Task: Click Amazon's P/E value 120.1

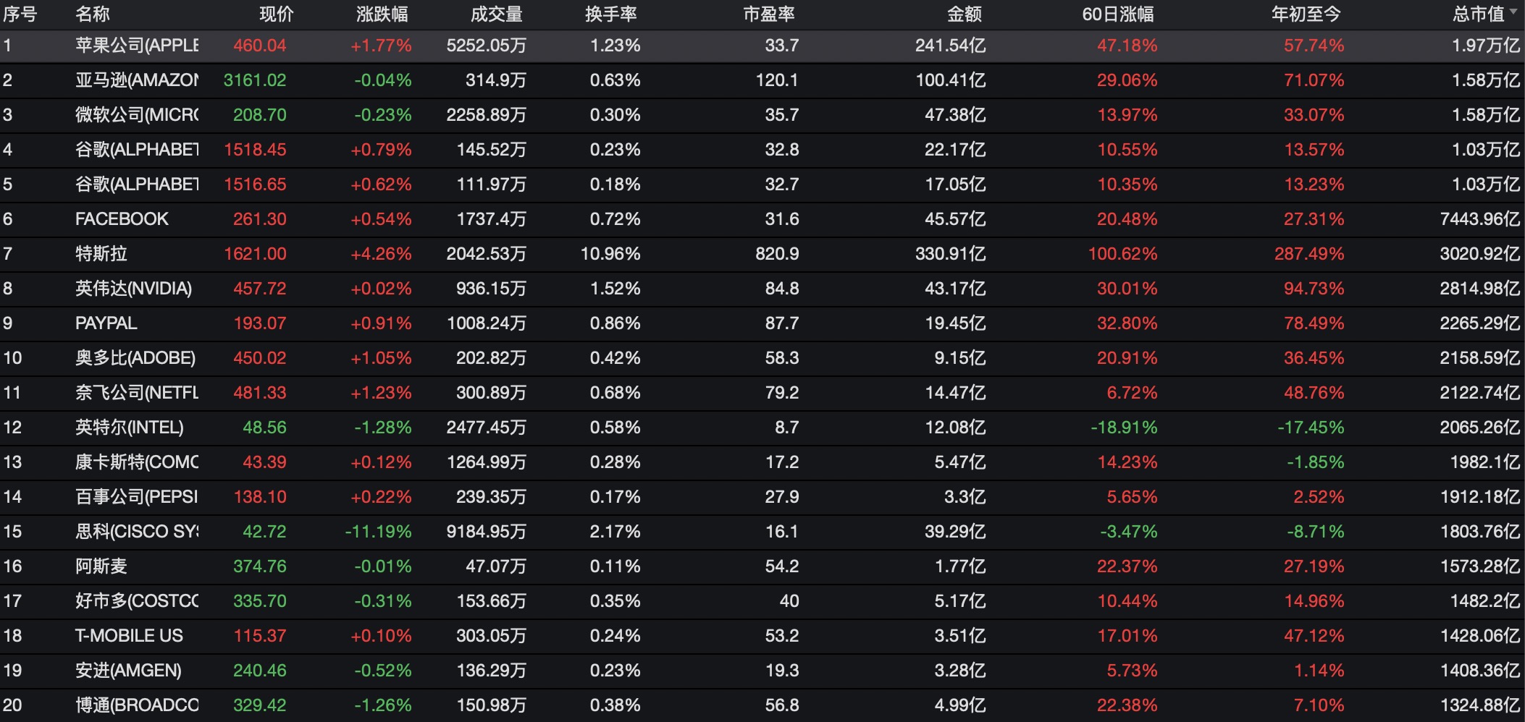Action: click(x=777, y=80)
